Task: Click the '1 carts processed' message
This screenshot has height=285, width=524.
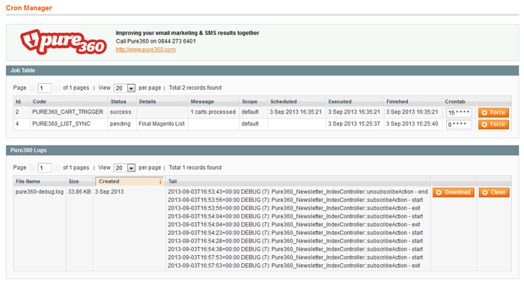Action: 213,112
